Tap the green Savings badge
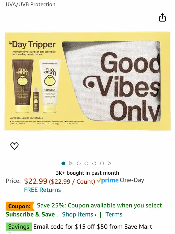 pos(19,227)
